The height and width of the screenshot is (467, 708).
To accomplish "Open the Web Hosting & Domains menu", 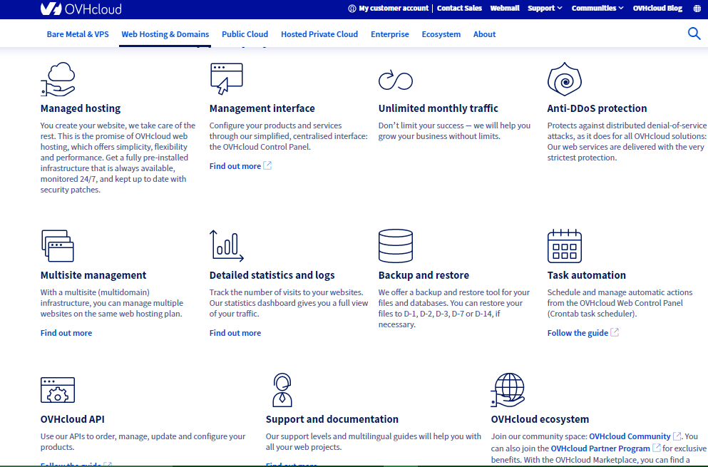I will point(165,34).
